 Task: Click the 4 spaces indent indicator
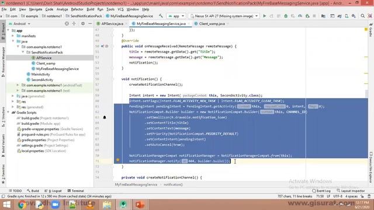click(352, 197)
